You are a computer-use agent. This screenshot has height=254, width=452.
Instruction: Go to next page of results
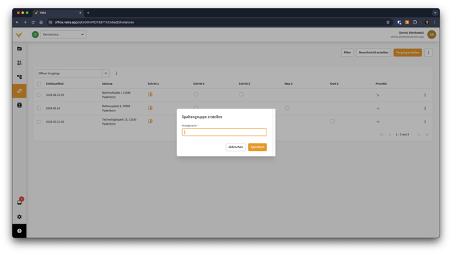tap(418, 135)
